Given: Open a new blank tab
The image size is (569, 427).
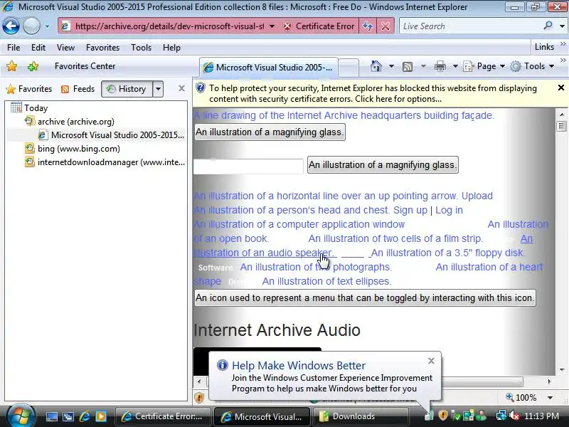Looking at the screenshot, I should (349, 68).
